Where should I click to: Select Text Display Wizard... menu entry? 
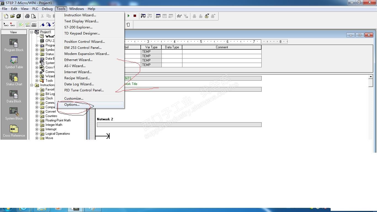tap(90, 21)
